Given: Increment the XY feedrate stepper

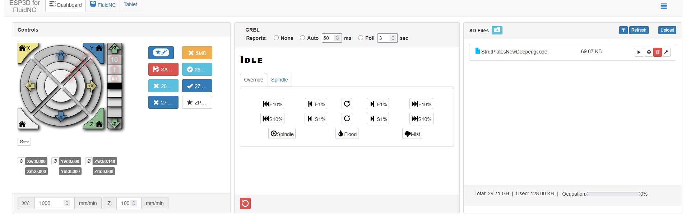Looking at the screenshot, I should (x=67, y=201).
